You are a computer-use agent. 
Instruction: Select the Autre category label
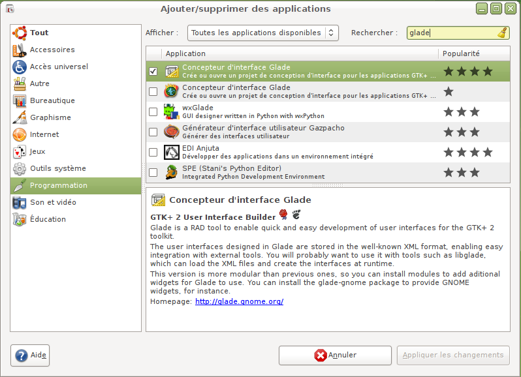[40, 83]
